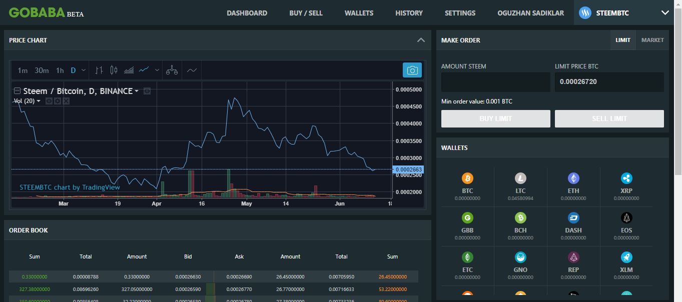
Task: Set chart interval to D
Action: click(73, 70)
